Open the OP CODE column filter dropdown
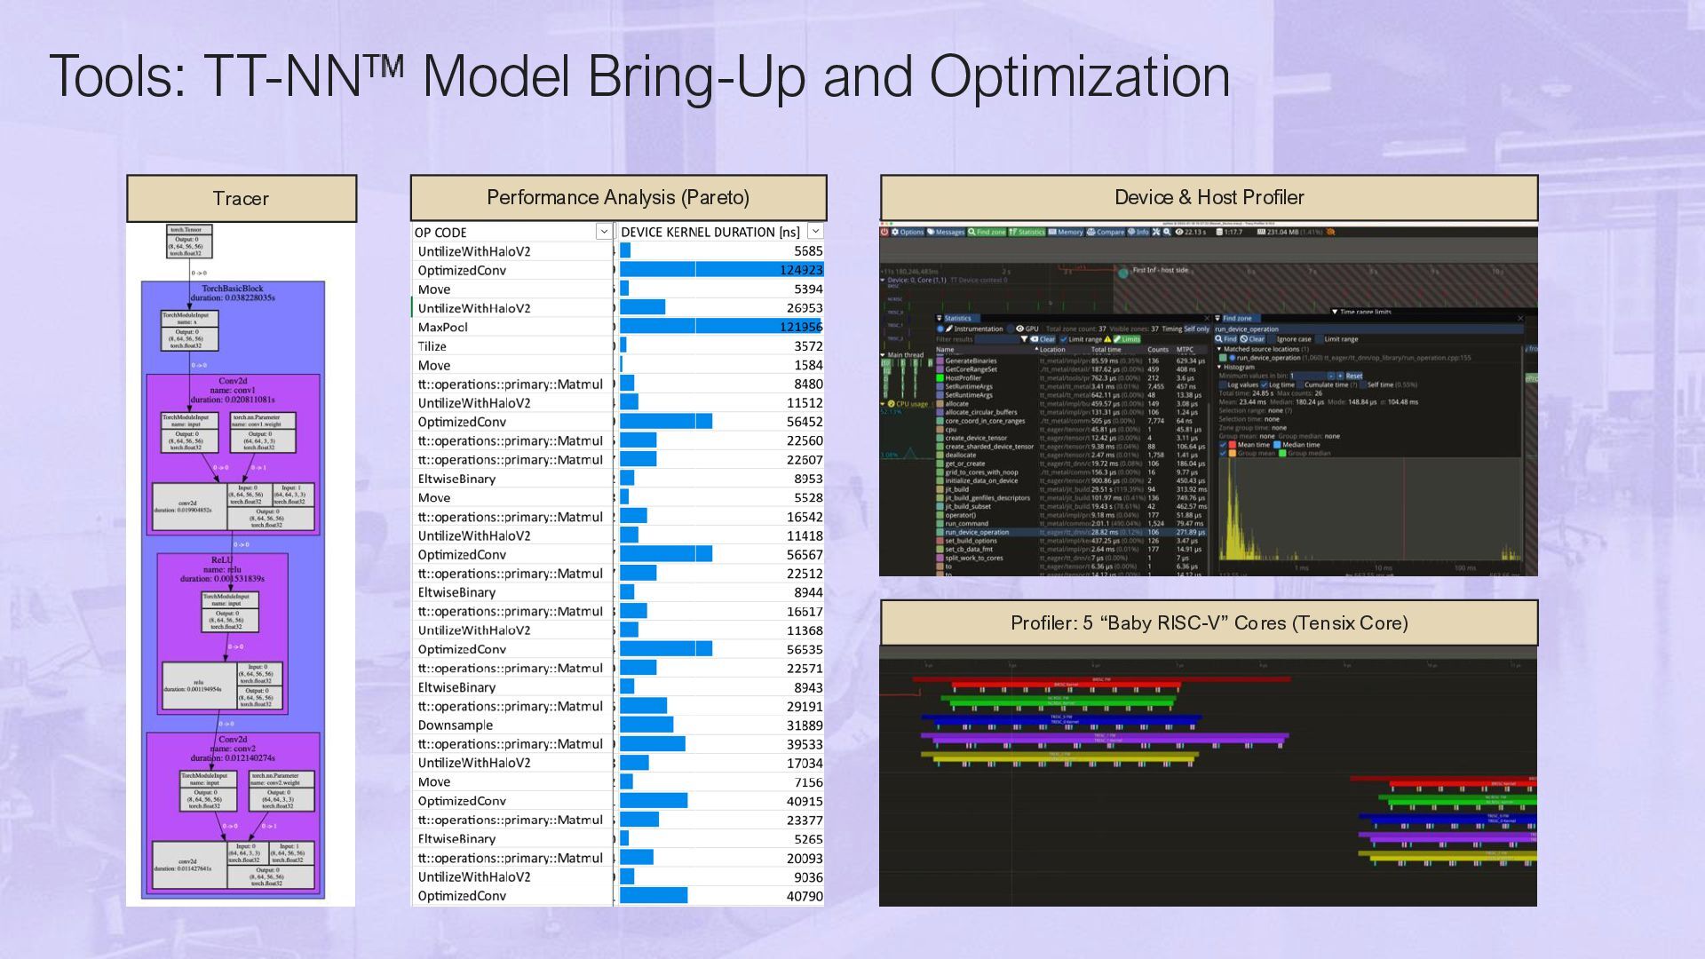1705x959 pixels. [x=604, y=232]
